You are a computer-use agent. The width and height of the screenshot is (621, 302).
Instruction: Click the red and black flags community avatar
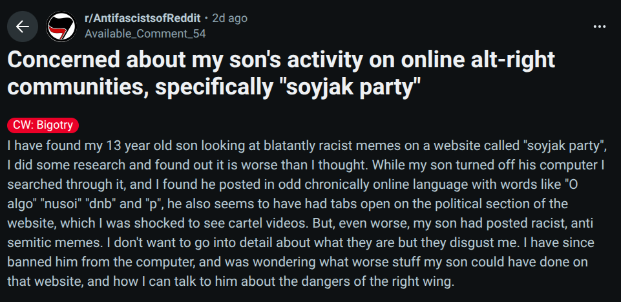(61, 27)
